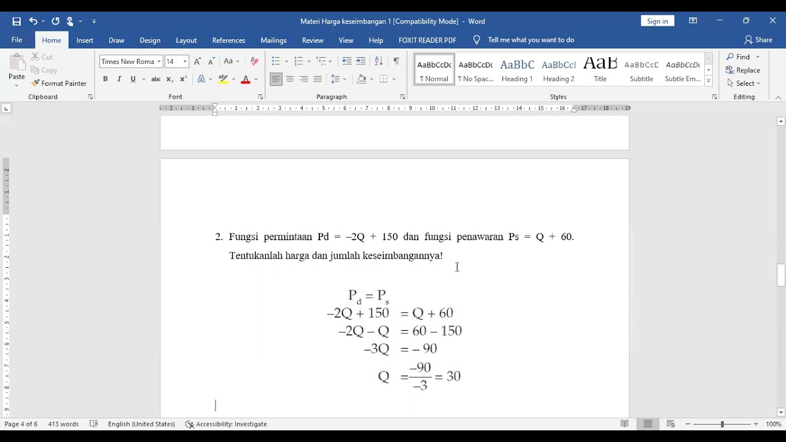This screenshot has width=786, height=442.
Task: Save the document using the floppy disk icon
Action: [17, 21]
